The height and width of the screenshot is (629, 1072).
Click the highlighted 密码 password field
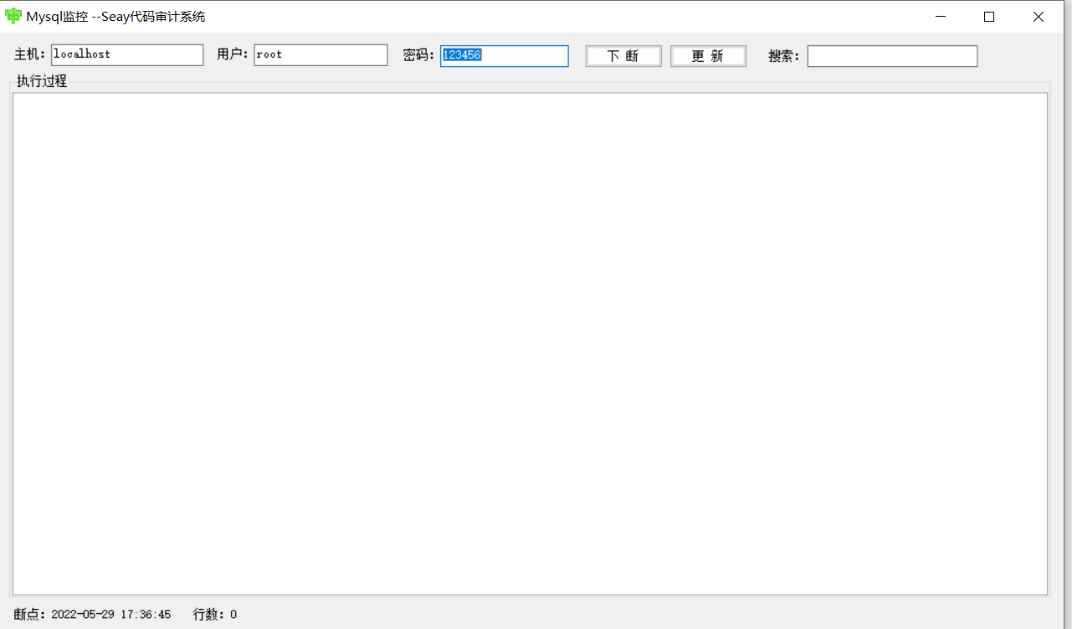pyautogui.click(x=504, y=55)
